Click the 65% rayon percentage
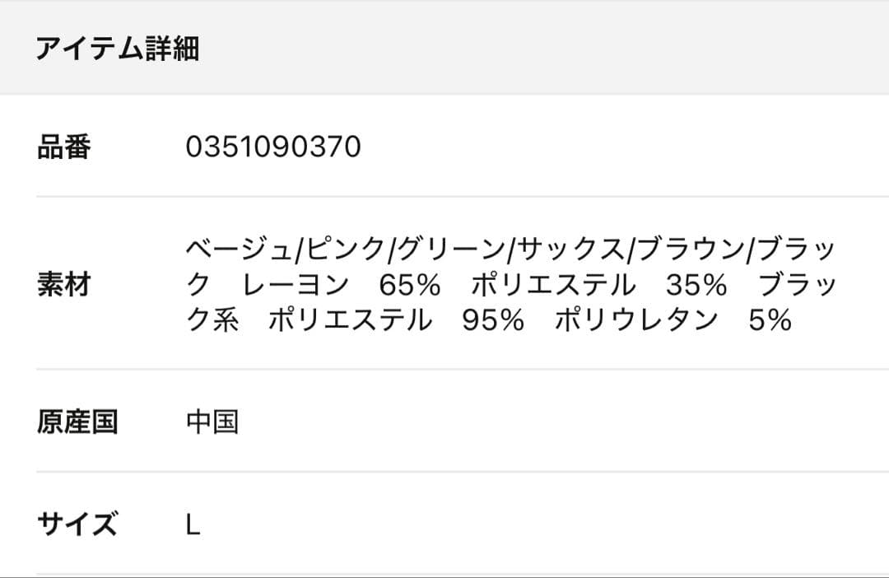Viewport: 889px width, 578px height. pyautogui.click(x=410, y=285)
